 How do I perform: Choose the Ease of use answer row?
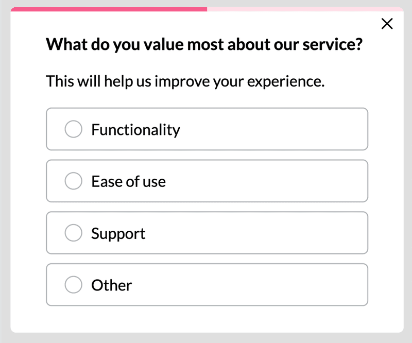coord(206,181)
